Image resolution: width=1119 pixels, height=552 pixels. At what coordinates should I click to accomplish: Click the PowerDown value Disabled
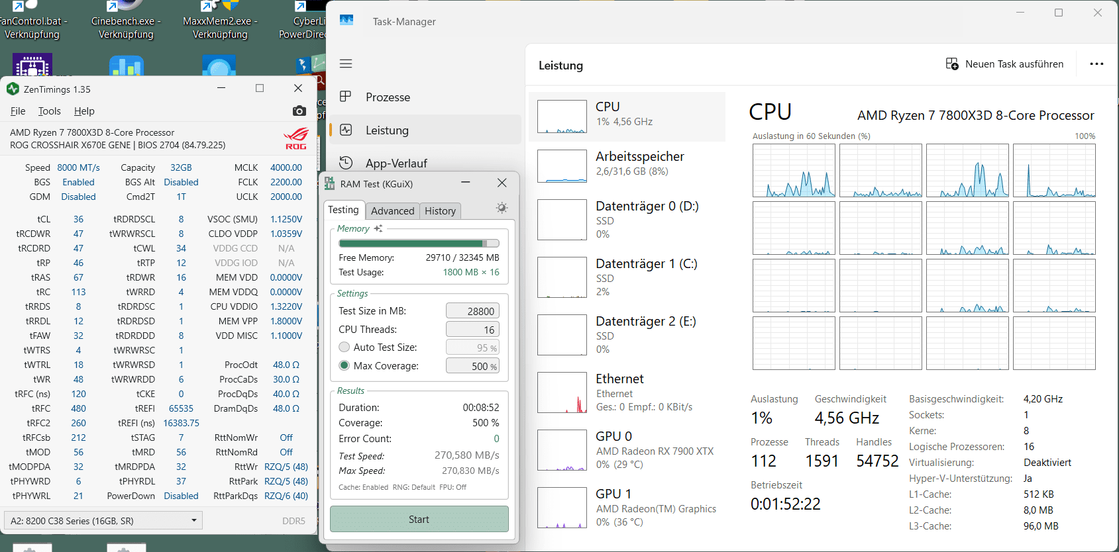pos(181,496)
